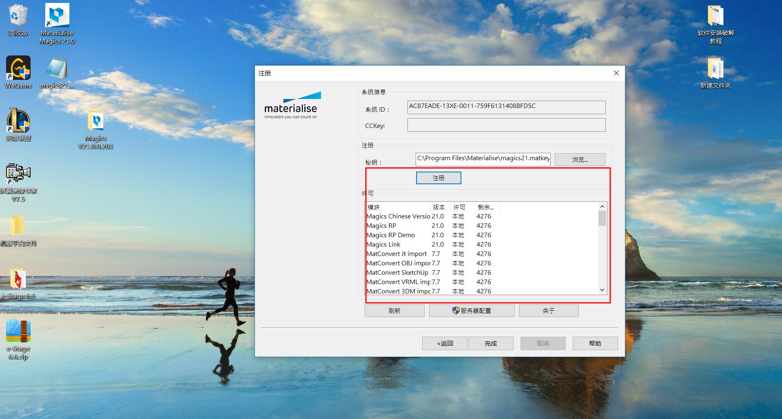The height and width of the screenshot is (419, 782).
Task: Select Magics V21.0.0.263 folder icon
Action: coord(95,130)
